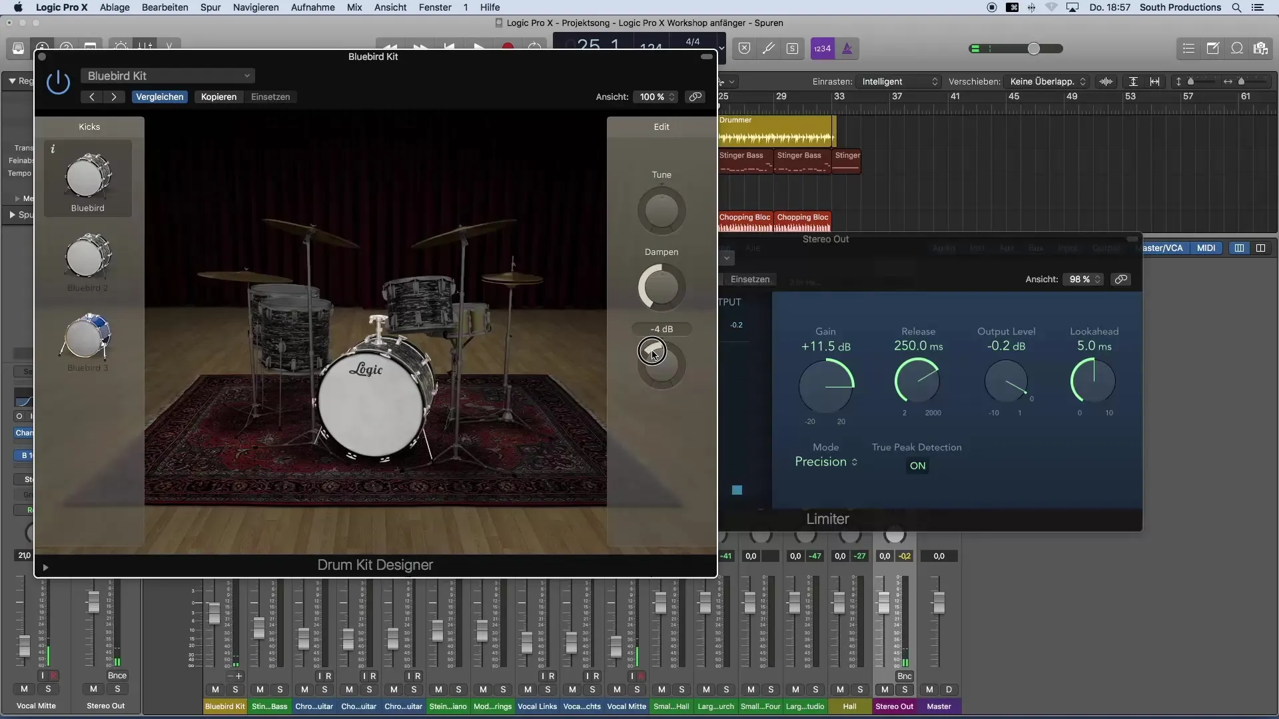Click the info icon on Bluebird kick

[53, 150]
